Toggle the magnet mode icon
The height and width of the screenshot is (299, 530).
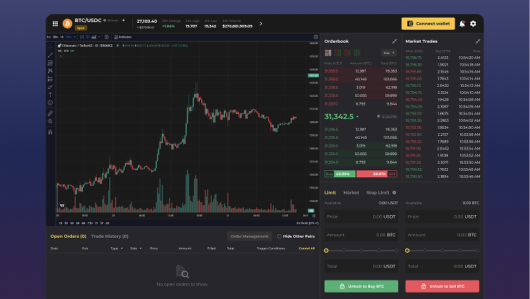tap(51, 132)
